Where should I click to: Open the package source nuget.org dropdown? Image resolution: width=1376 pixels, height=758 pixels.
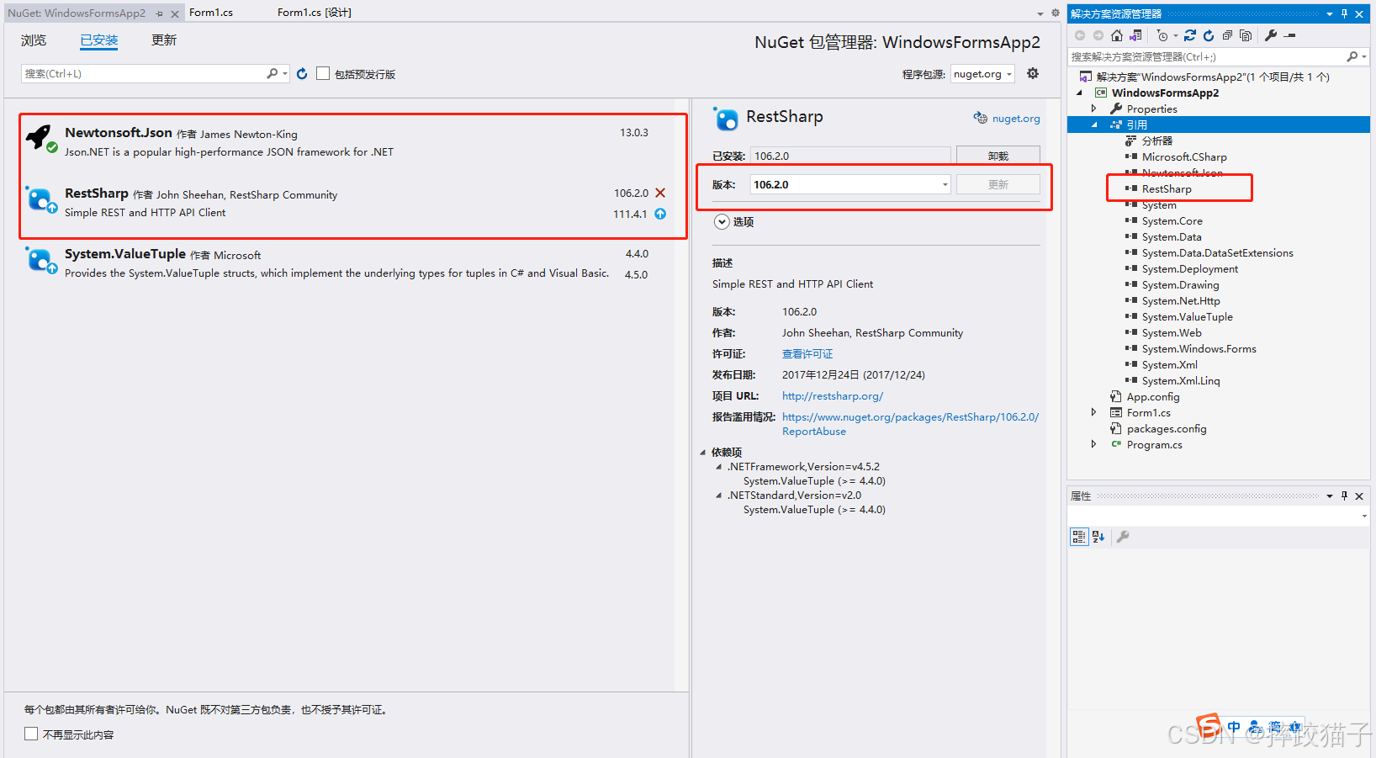(982, 74)
